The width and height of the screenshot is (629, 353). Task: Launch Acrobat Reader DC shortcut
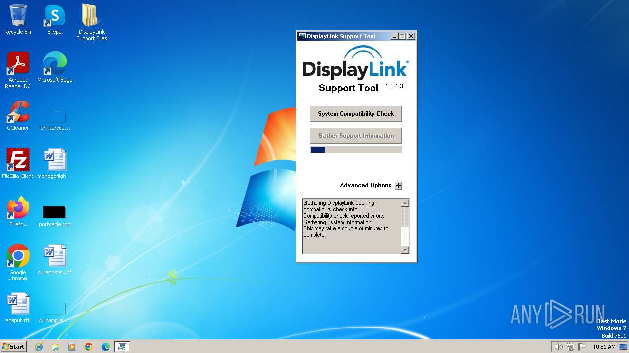point(18,71)
